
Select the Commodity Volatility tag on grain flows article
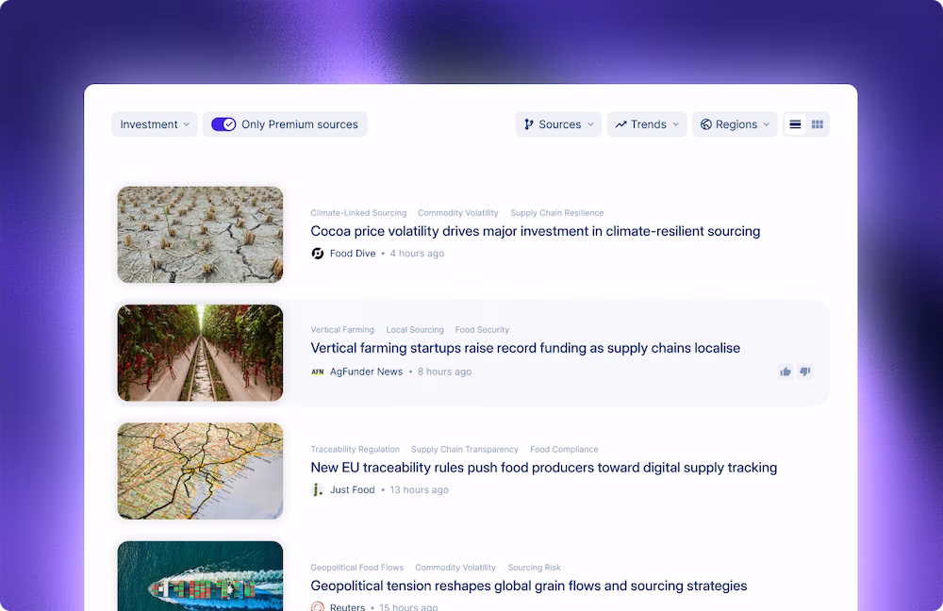click(x=455, y=567)
